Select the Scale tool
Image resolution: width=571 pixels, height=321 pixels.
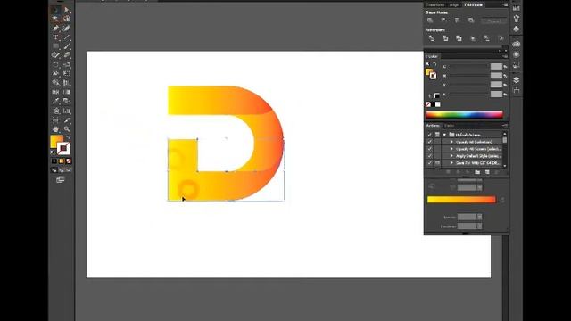point(67,64)
